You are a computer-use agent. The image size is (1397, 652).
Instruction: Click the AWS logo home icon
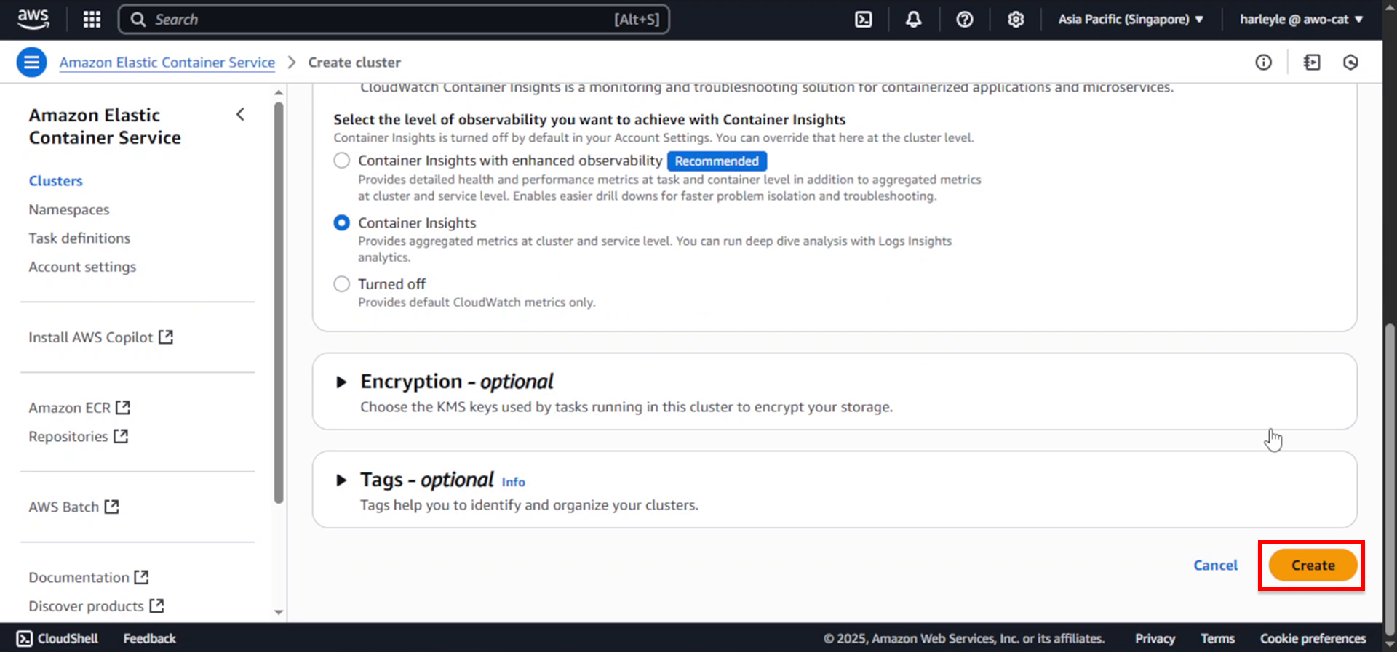33,20
